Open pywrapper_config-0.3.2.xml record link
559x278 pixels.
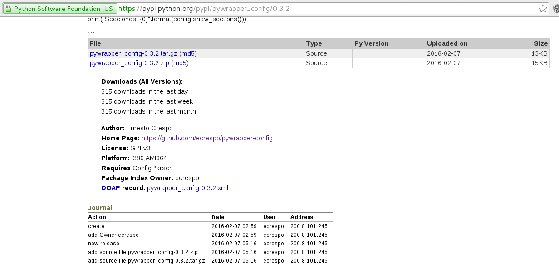point(187,188)
